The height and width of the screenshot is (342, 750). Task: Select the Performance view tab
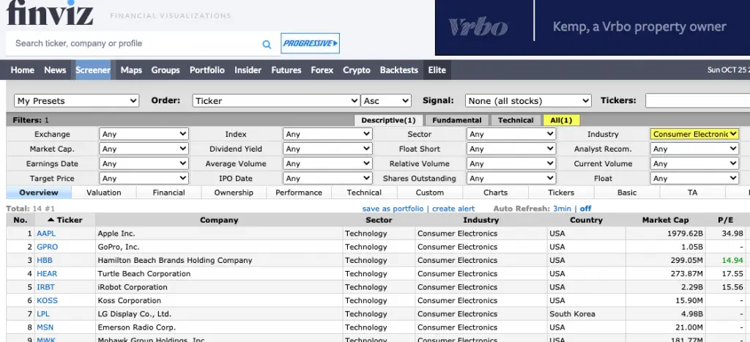pos(299,193)
